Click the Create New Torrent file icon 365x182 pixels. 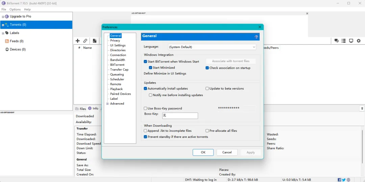95,41
